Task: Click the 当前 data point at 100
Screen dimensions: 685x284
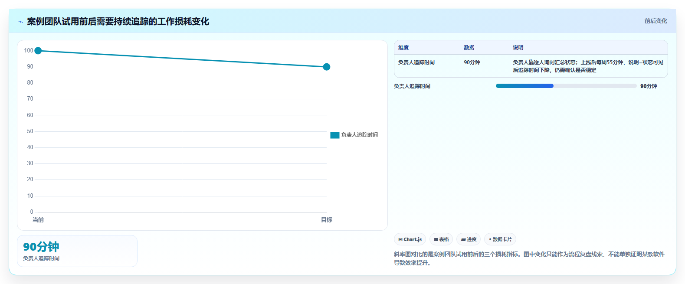Action: [x=38, y=51]
